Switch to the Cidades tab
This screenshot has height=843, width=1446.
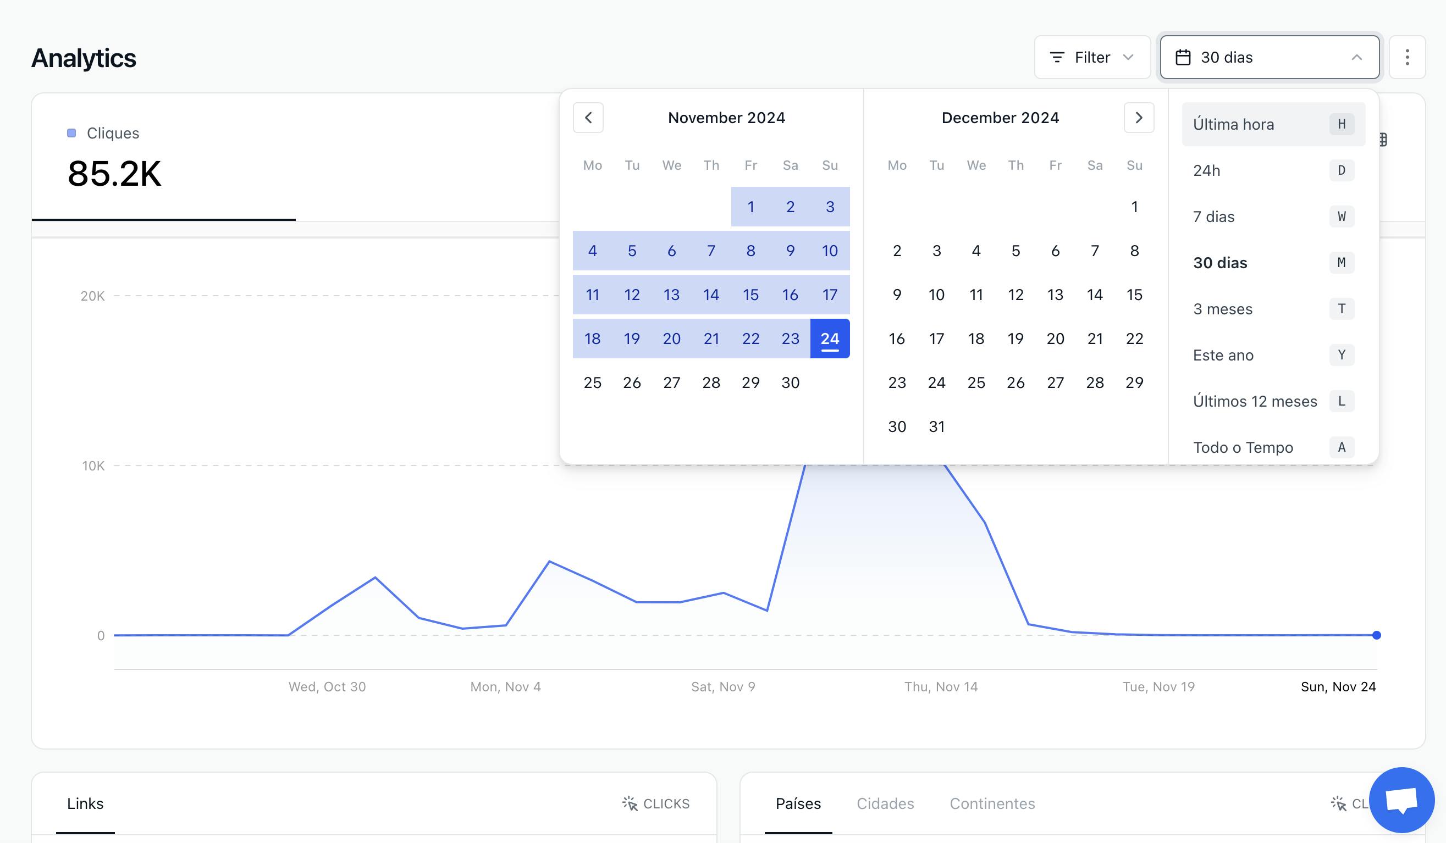pos(885,803)
